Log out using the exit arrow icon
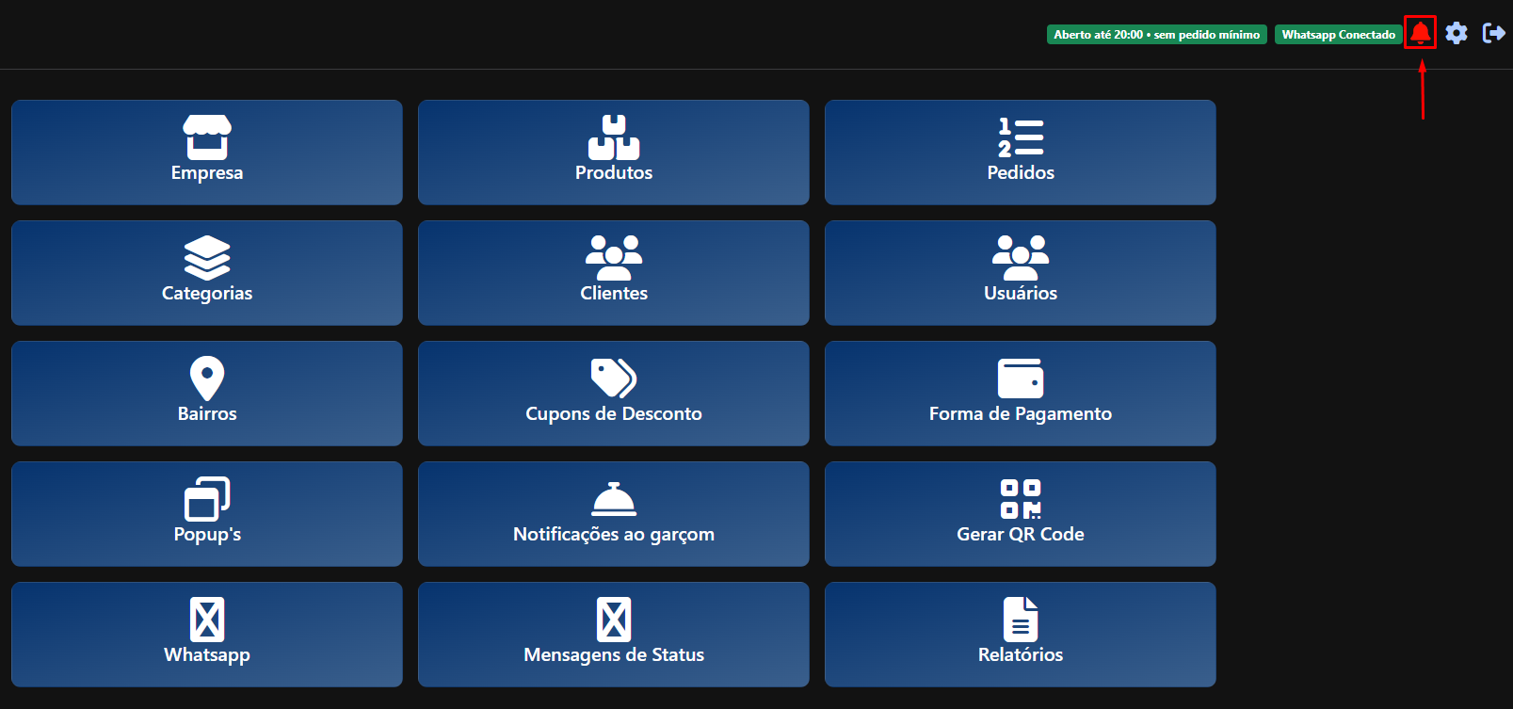Screen dimensions: 1513x709 coord(1493,34)
